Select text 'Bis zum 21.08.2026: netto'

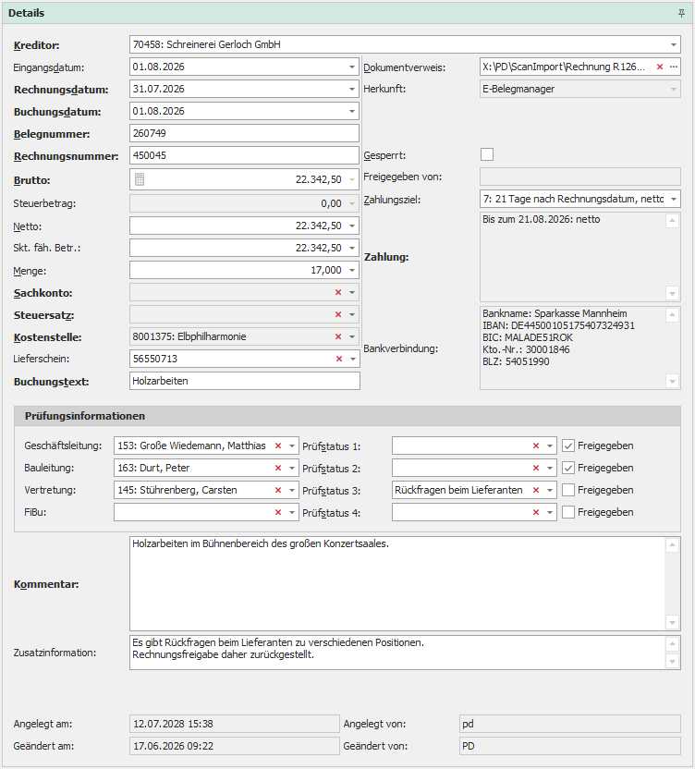(x=541, y=219)
